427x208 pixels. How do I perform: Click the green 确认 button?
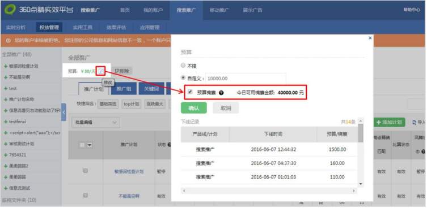click(x=193, y=108)
